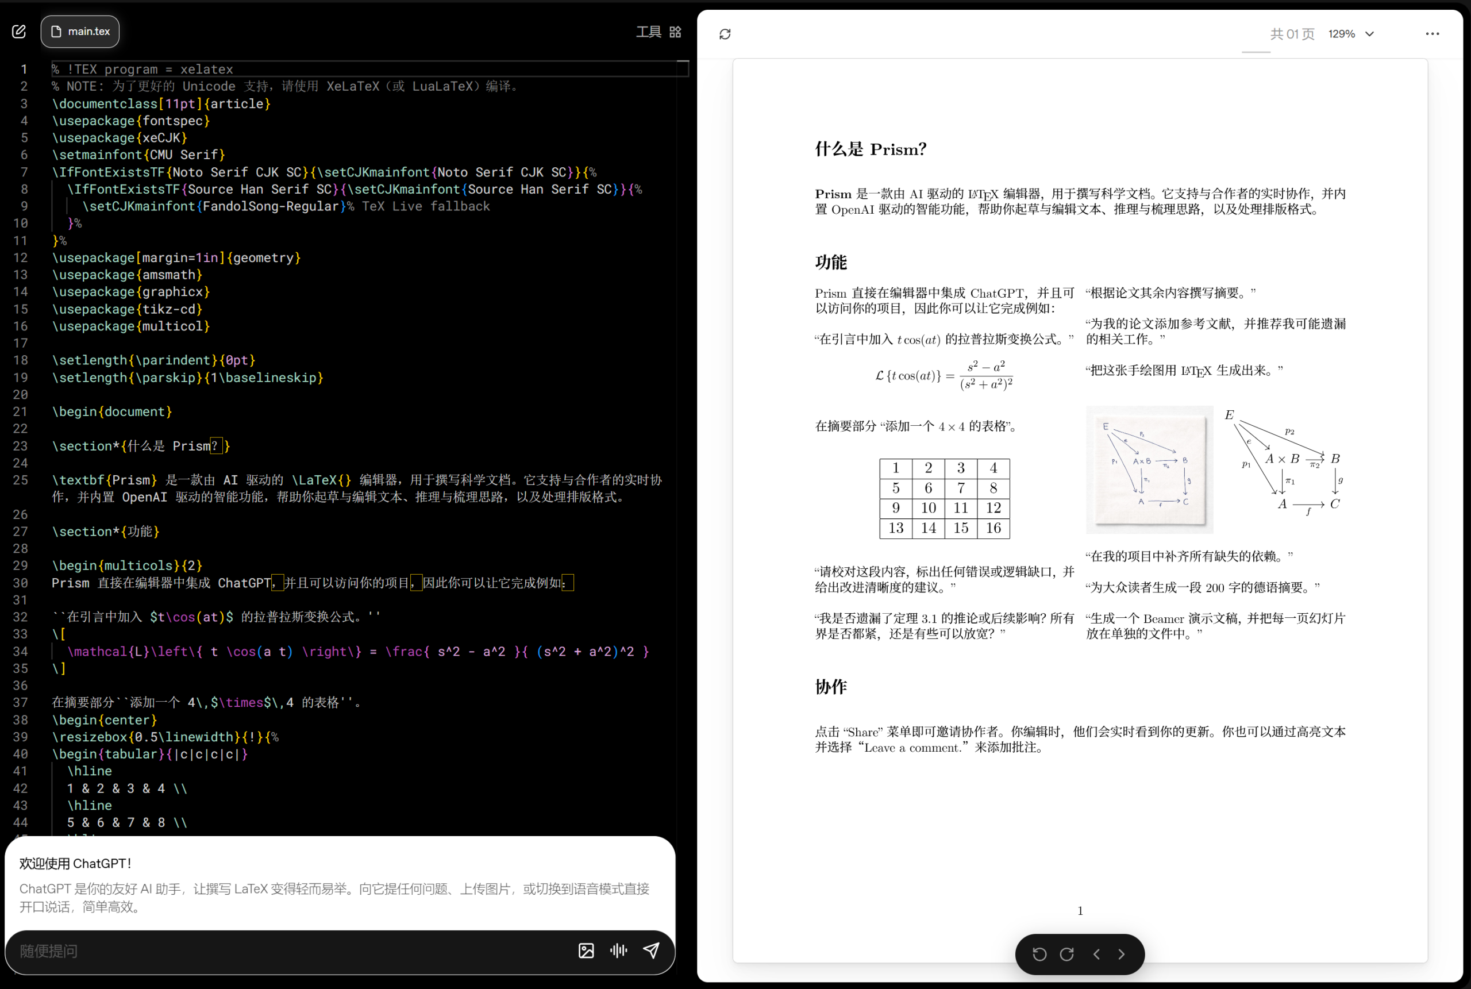Expand the 工具 tools menu

pyautogui.click(x=648, y=32)
